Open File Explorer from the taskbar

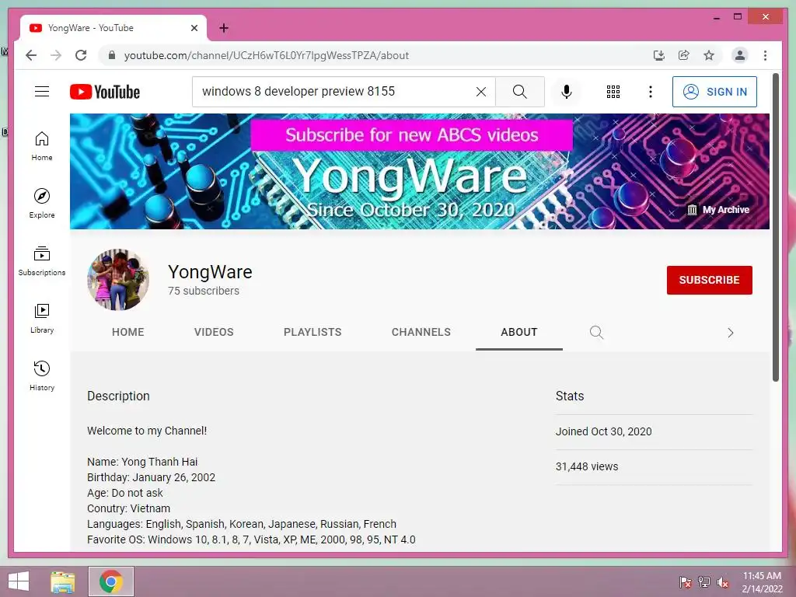click(x=62, y=581)
